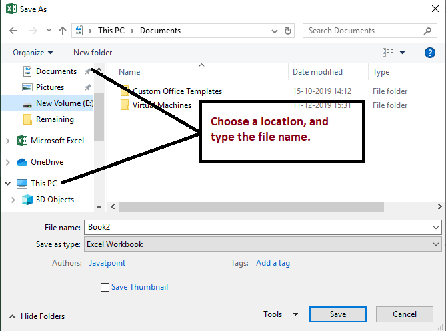Click the Cancel button
The height and width of the screenshot is (331, 446).
[405, 314]
